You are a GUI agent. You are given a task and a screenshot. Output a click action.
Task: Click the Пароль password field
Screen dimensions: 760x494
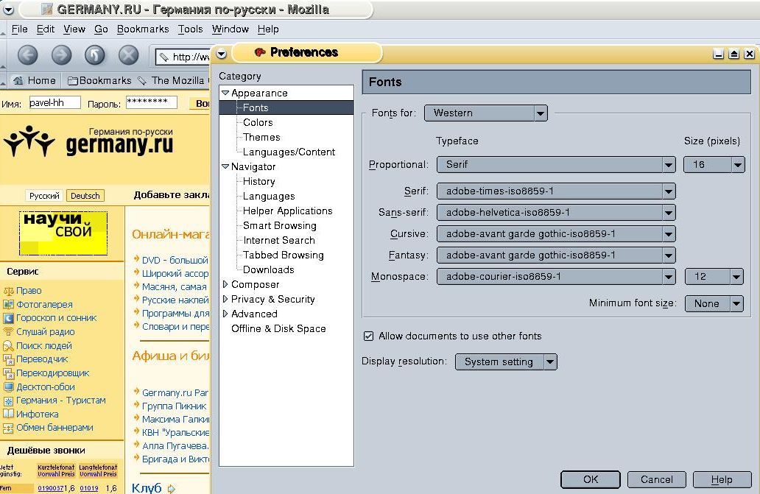(x=152, y=102)
